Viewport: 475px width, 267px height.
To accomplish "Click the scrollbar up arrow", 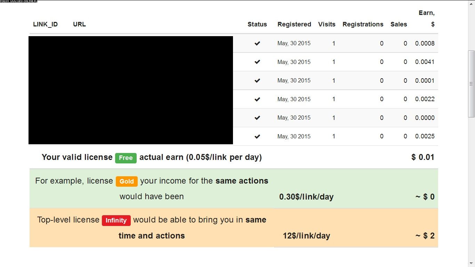I will [472, 3].
